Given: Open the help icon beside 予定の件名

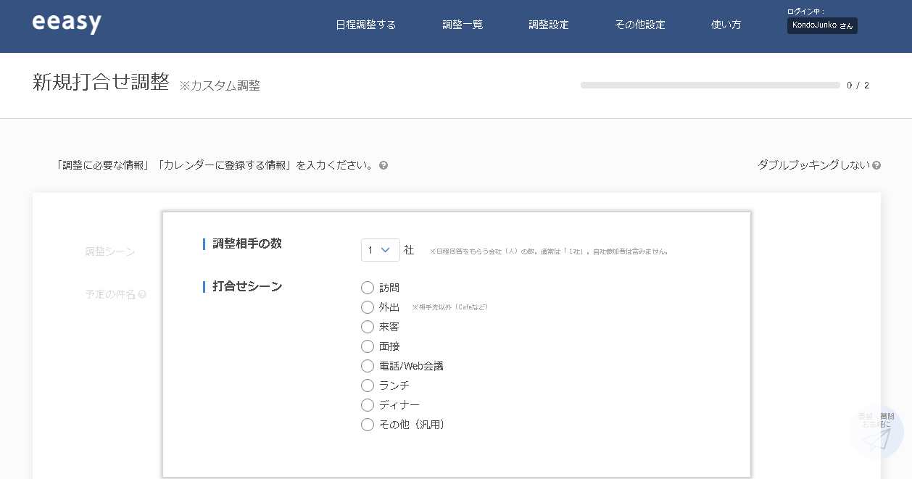Looking at the screenshot, I should tap(142, 294).
